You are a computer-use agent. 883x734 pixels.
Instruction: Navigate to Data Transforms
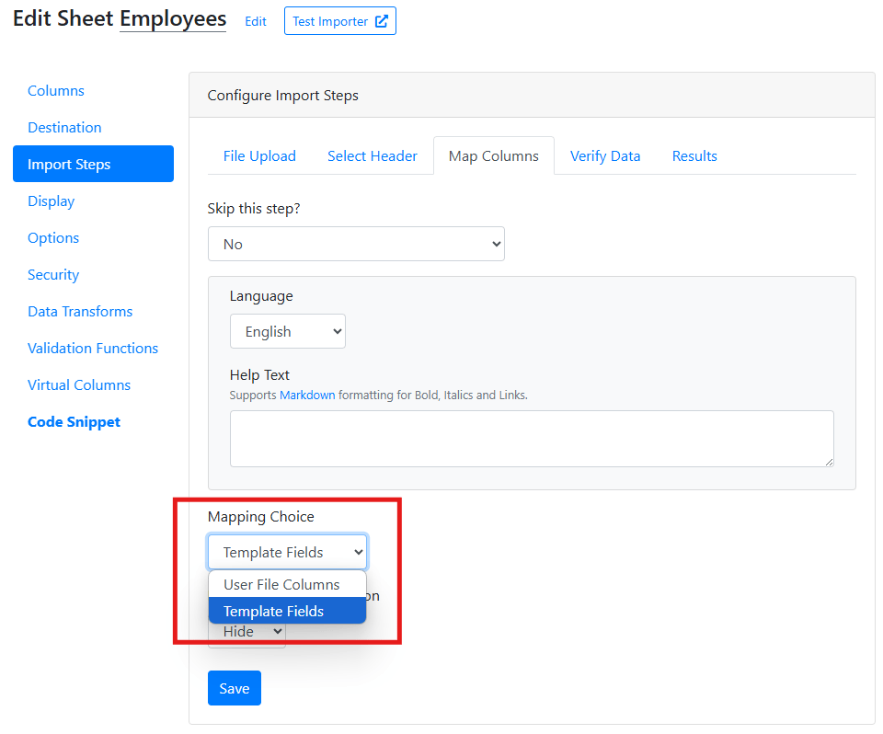click(x=80, y=312)
